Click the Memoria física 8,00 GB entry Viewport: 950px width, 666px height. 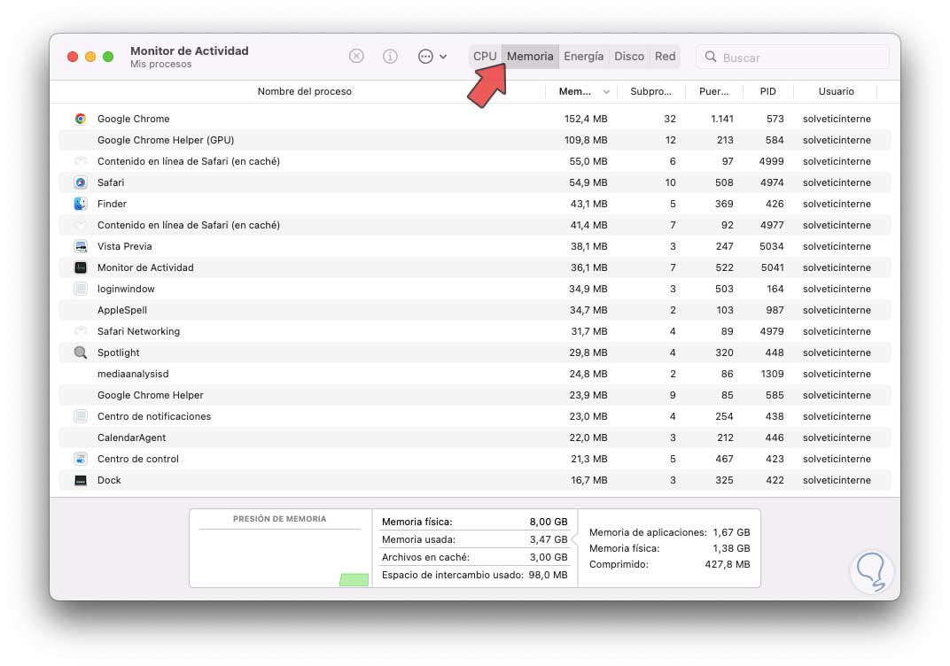474,522
